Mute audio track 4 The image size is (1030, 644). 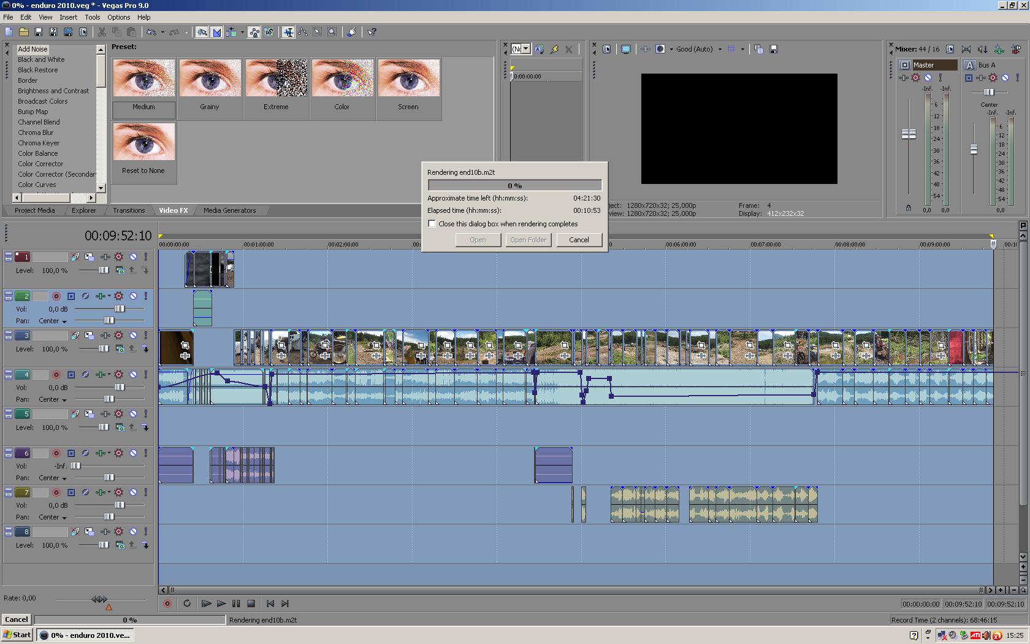[133, 375]
